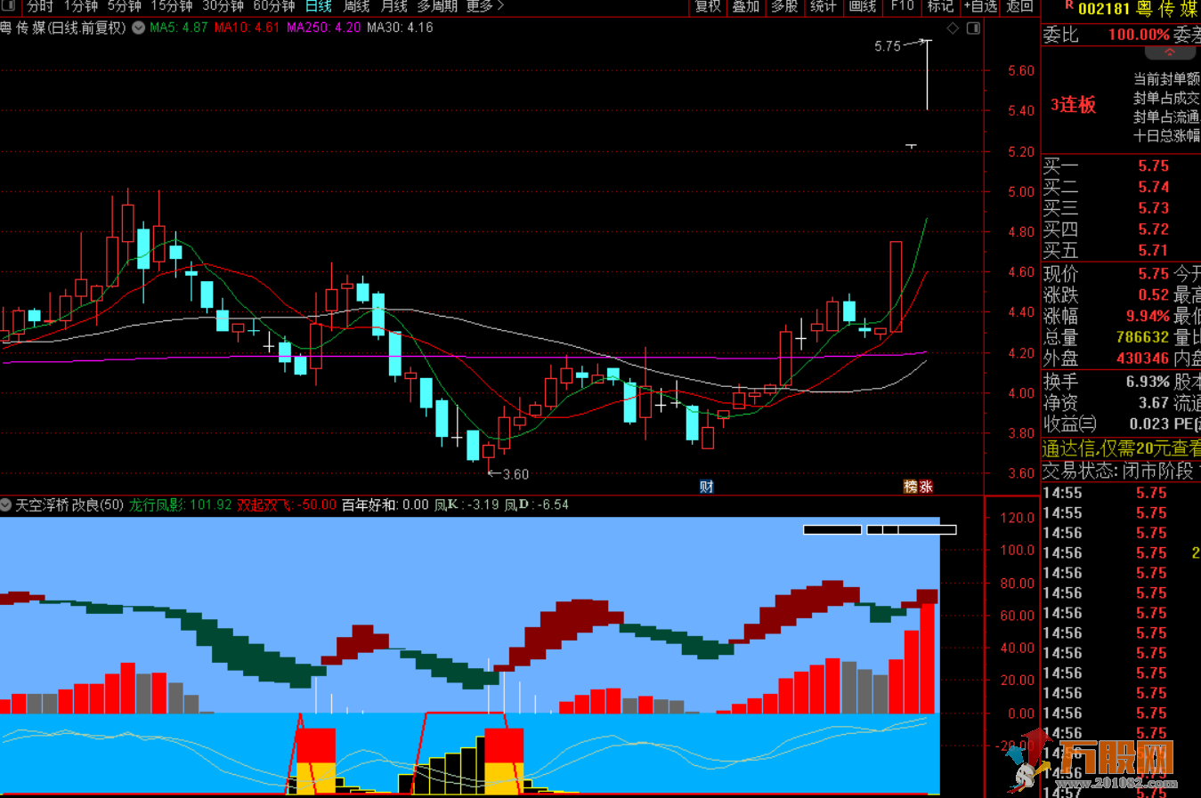Expand the 更多 periods menu
The width and height of the screenshot is (1201, 798).
click(x=485, y=6)
